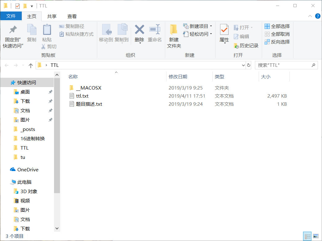Click the forward navigation arrow
This screenshot has width=322, height=241.
pos(16,65)
